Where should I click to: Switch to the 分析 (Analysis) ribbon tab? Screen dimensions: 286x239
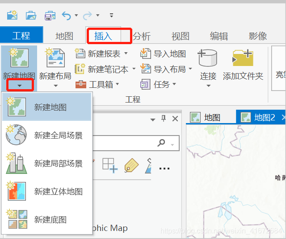pyautogui.click(x=142, y=36)
